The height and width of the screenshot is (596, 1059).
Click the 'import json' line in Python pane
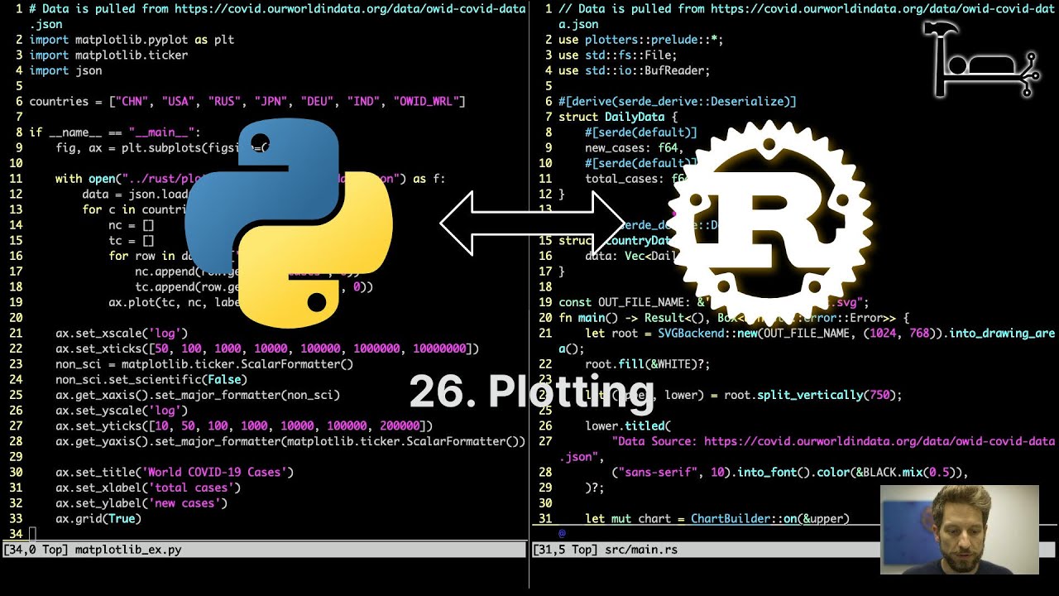click(65, 70)
